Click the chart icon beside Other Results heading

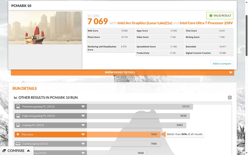click(x=16, y=98)
